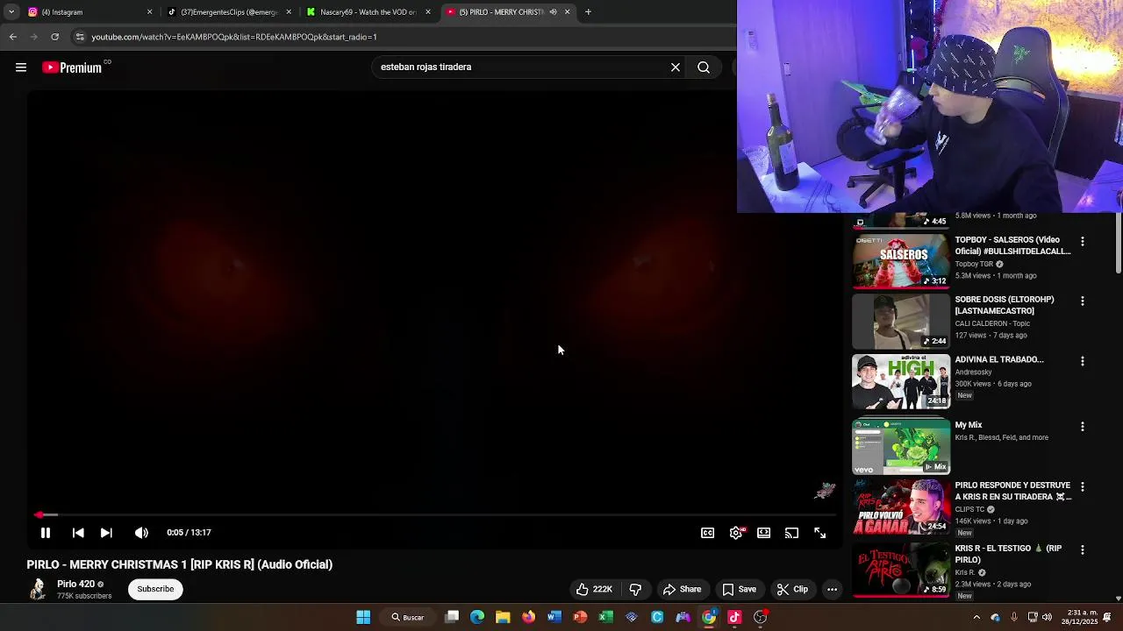Mute audio on the PIRLO tab
Viewport: 1123px width, 631px height.
[x=553, y=12]
